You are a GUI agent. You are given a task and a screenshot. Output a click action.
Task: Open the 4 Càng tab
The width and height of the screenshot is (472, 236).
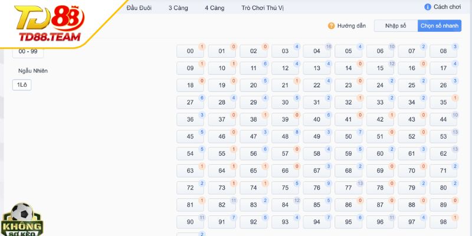(x=214, y=8)
